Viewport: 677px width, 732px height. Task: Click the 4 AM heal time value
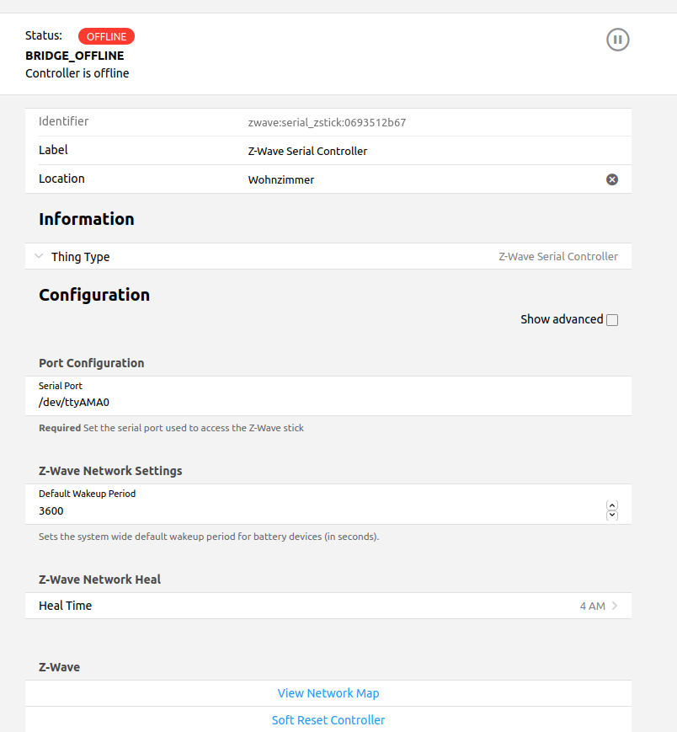[x=592, y=606]
